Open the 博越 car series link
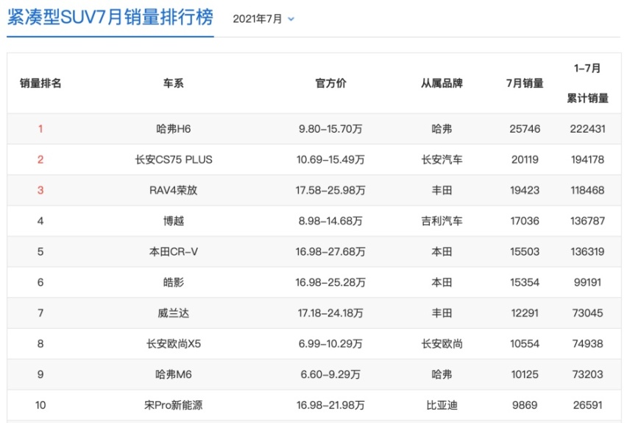This screenshot has width=627, height=423. click(x=173, y=221)
